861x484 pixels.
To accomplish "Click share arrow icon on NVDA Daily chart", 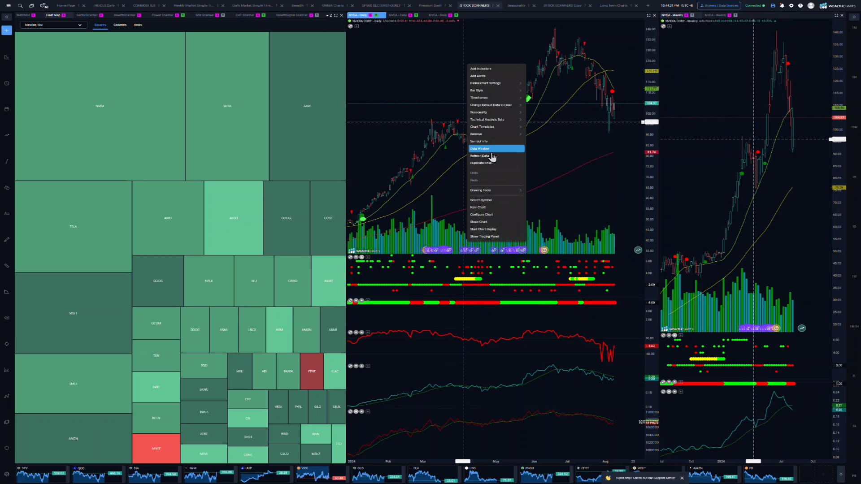I will (638, 250).
